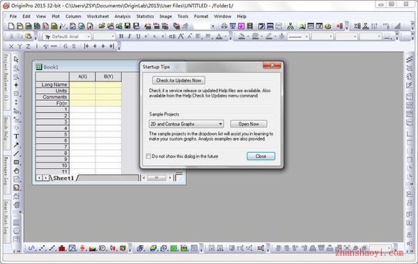This screenshot has width=418, height=264.
Task: Toggle Italic text formatting
Action: pyautogui.click(x=130, y=36)
